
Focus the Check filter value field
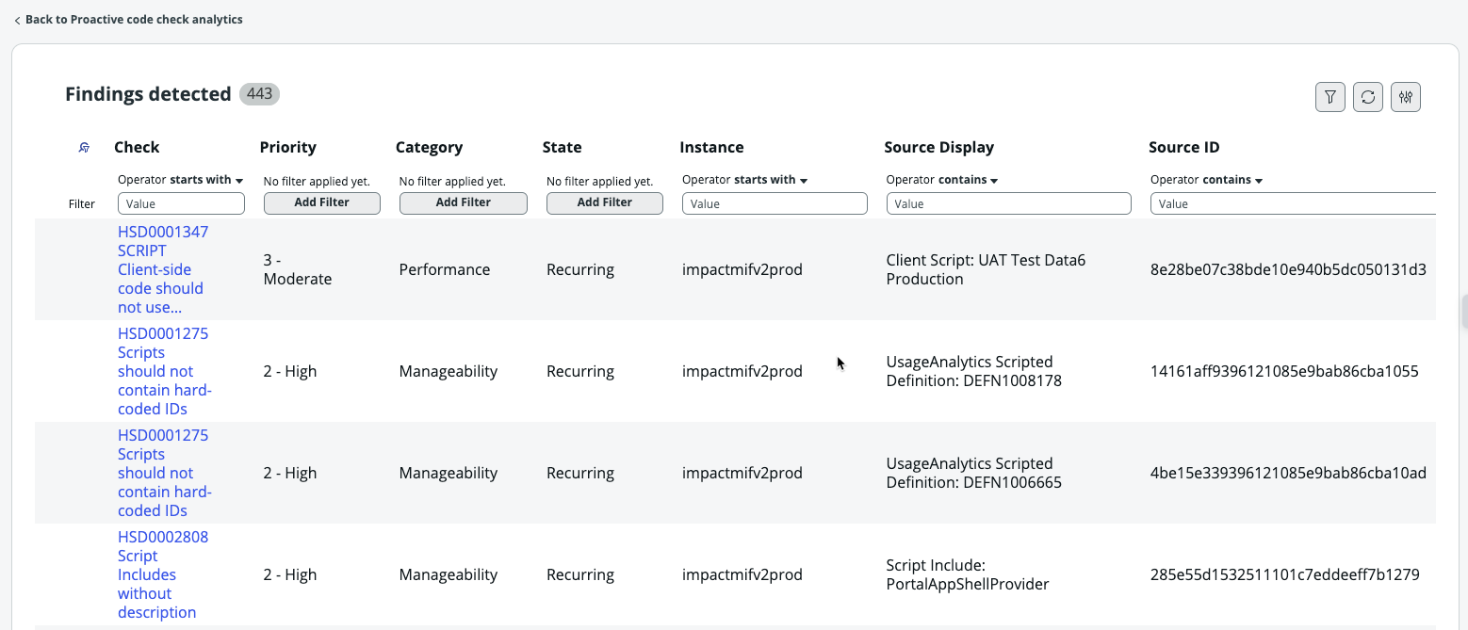coord(181,203)
